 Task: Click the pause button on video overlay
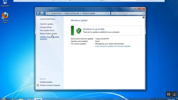169,94
